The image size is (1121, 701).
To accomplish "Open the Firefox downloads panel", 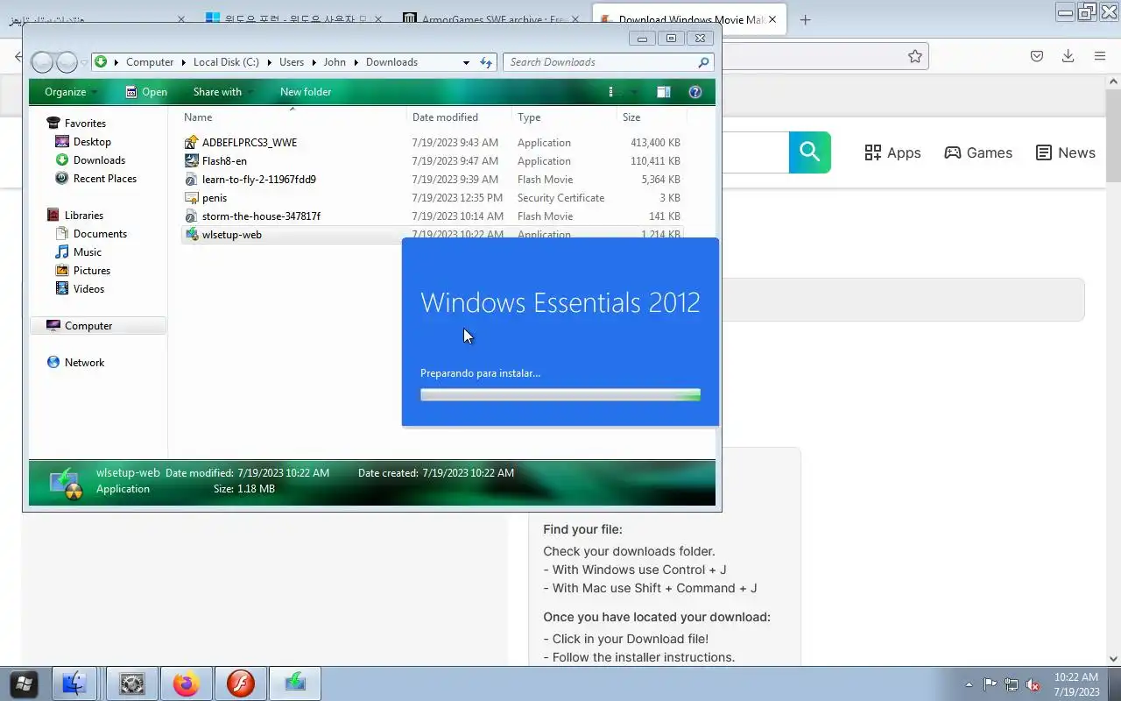I will click(x=1068, y=56).
